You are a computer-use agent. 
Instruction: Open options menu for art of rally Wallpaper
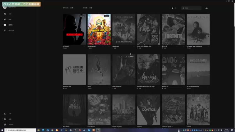[x=208, y=87]
